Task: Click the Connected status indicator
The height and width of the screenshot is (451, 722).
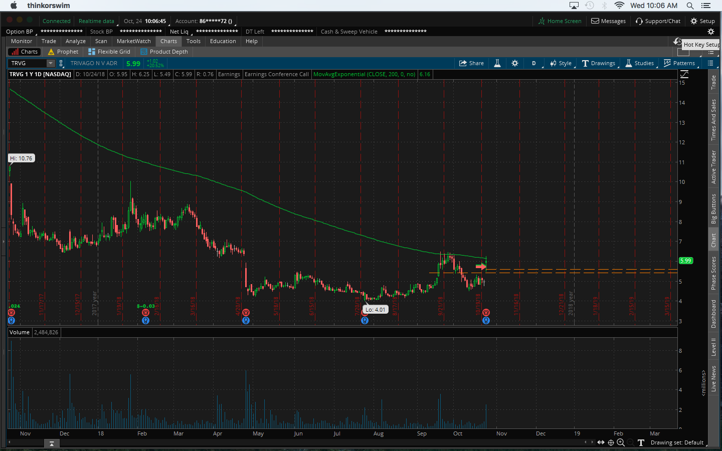Action: coord(56,21)
